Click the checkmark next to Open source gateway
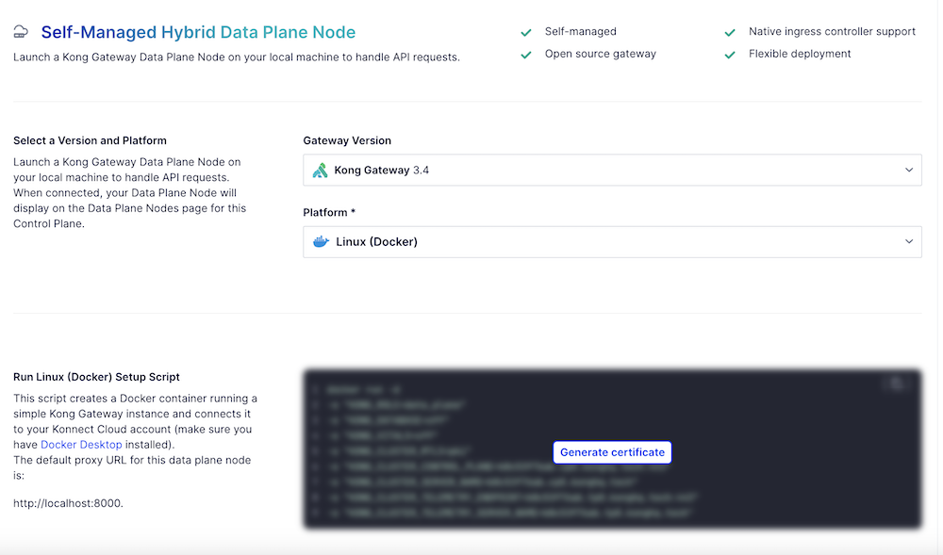943x555 pixels. coord(526,54)
